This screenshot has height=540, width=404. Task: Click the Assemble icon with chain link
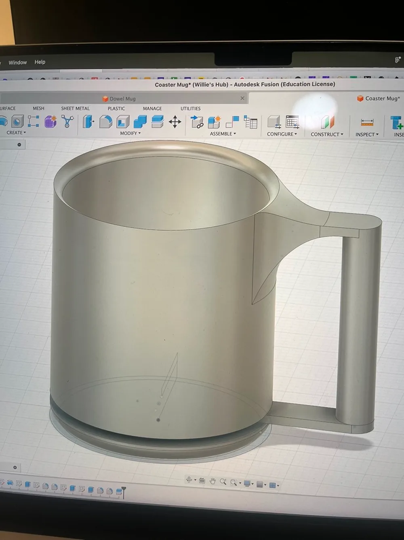[197, 122]
